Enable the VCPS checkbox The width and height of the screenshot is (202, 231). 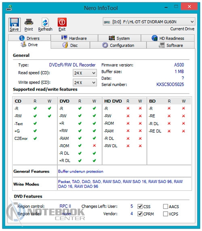click(x=166, y=214)
